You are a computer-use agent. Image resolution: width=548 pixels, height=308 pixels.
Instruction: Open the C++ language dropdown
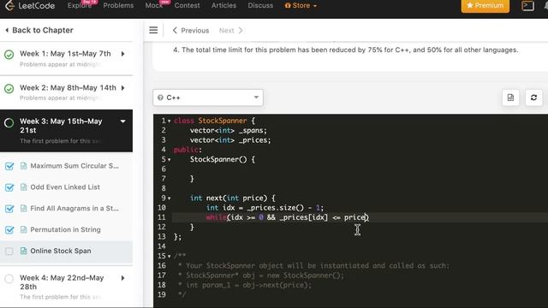[208, 98]
